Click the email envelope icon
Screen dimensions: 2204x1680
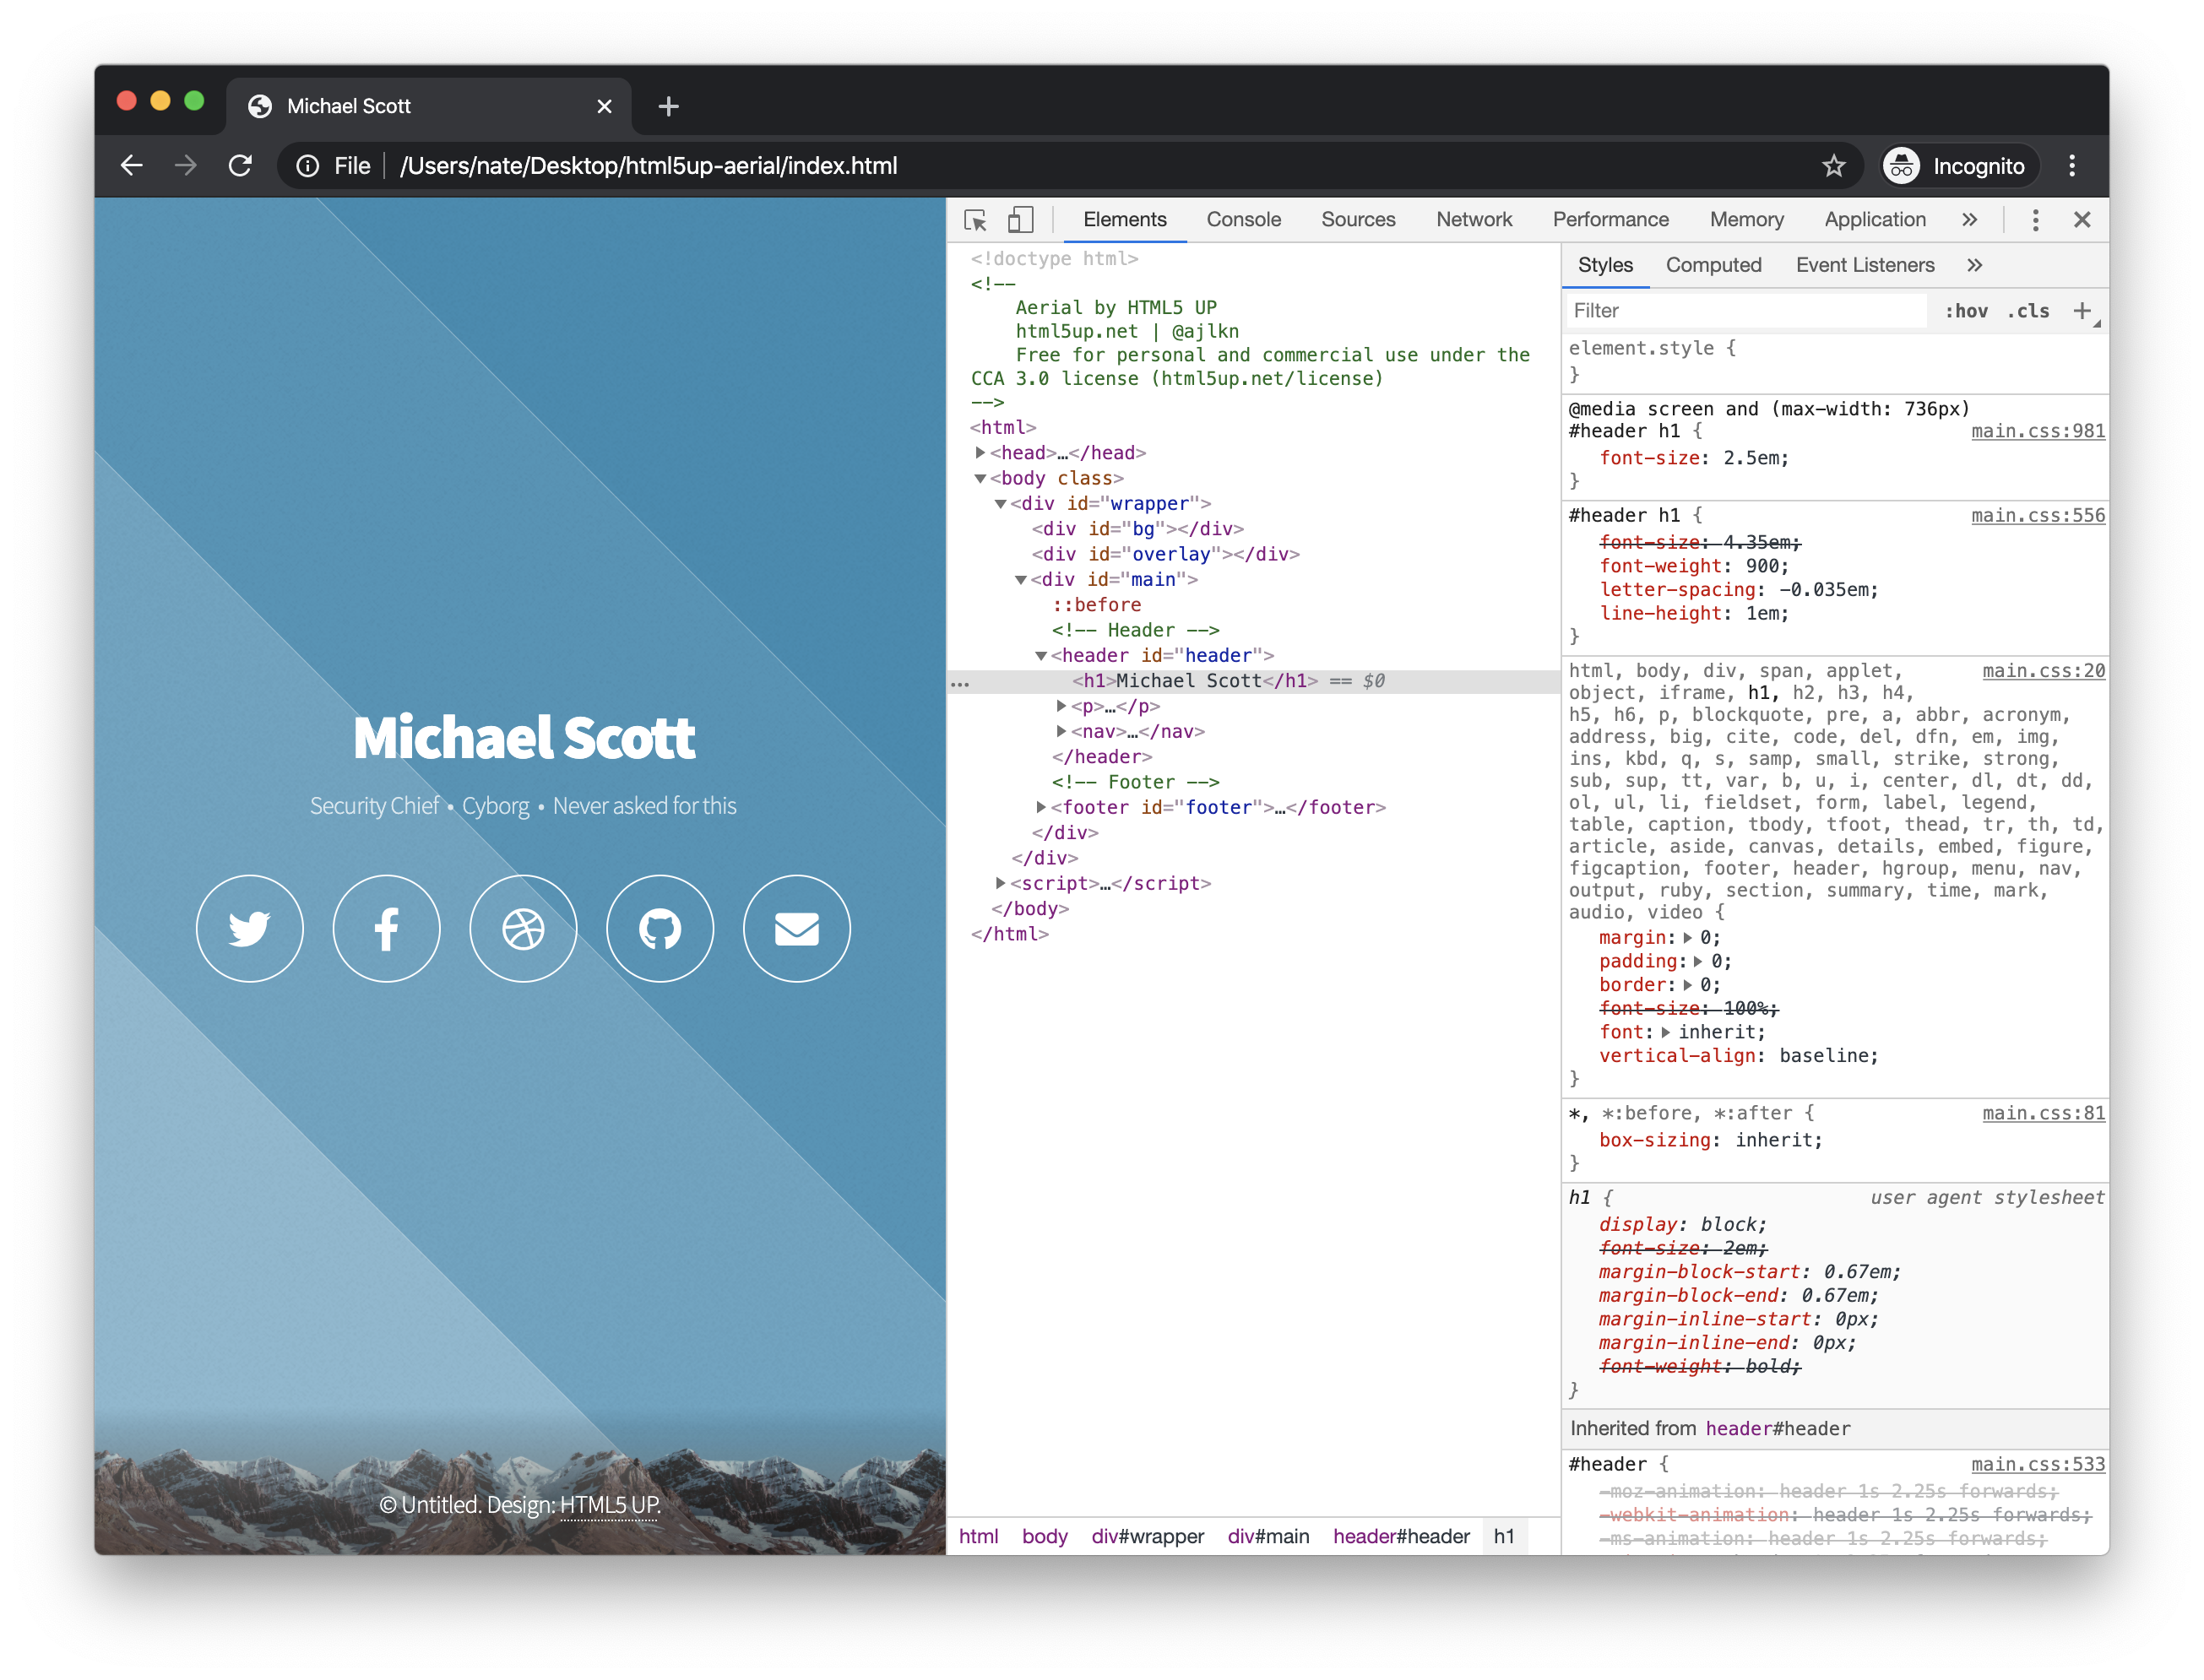pos(797,929)
